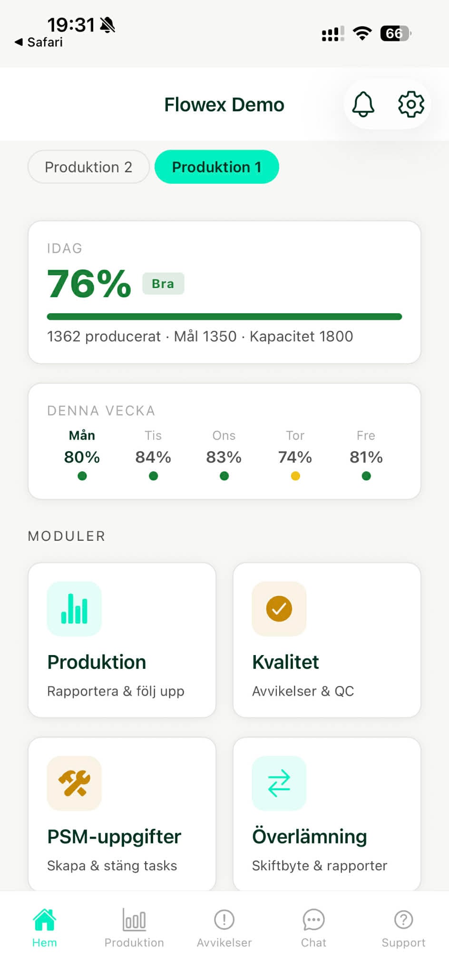Open the Kvalitet module card
449x974 pixels.
(327, 640)
